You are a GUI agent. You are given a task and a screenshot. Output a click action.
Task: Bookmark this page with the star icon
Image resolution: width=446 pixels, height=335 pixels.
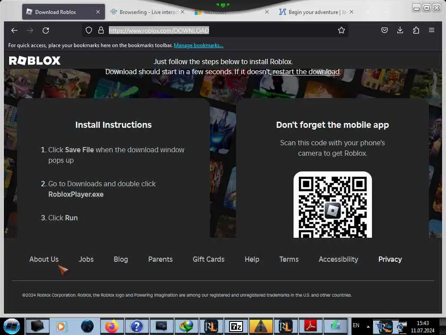pos(341,30)
